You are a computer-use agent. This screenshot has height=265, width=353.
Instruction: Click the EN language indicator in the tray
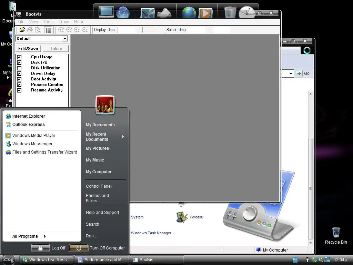(295, 260)
